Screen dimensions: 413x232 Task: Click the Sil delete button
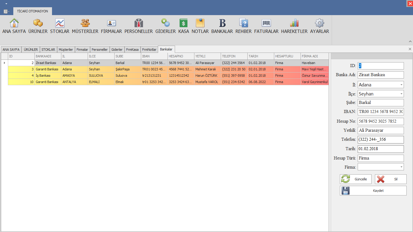pyautogui.click(x=391, y=179)
